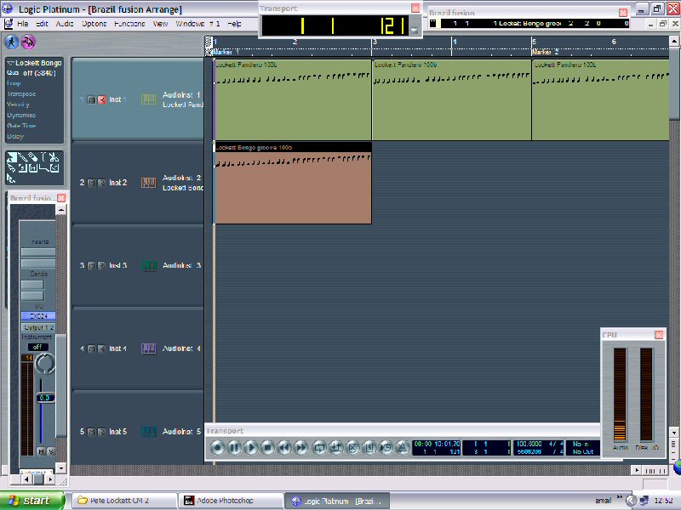This screenshot has width=681, height=510.
Task: Select the Scissors tool in the toolbox
Action: (x=53, y=157)
